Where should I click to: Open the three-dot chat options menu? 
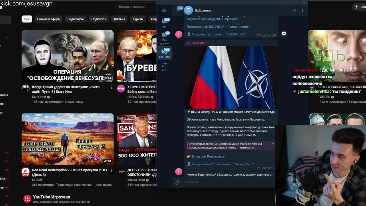(x=303, y=11)
